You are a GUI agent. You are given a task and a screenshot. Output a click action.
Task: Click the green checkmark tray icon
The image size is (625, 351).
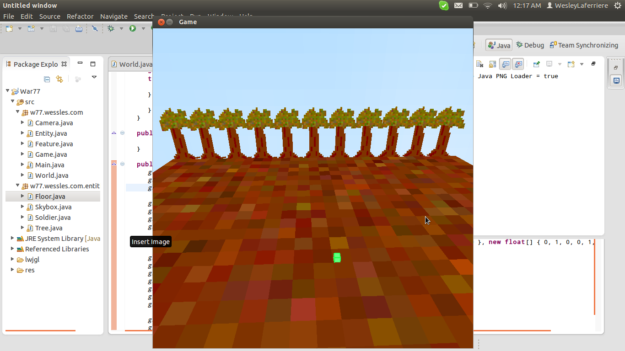(444, 5)
